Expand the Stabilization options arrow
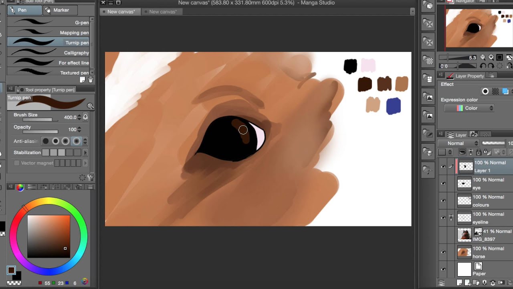The image size is (513, 289). (85, 153)
